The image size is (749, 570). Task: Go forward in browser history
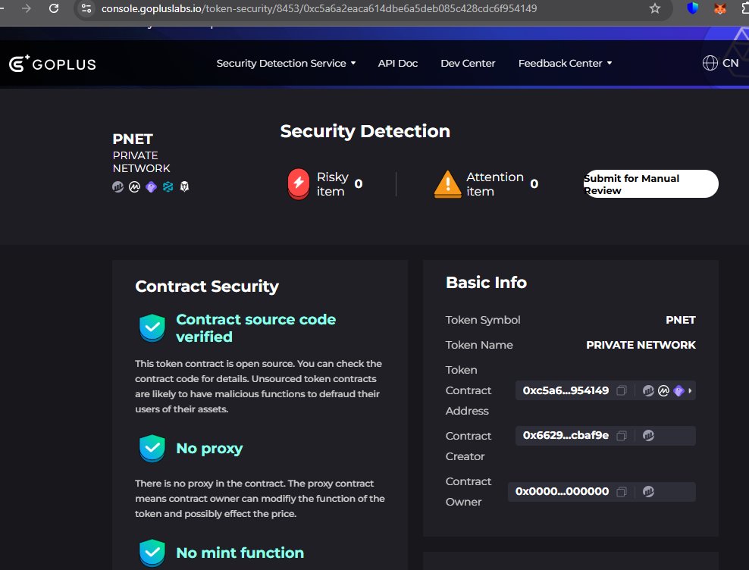point(27,8)
